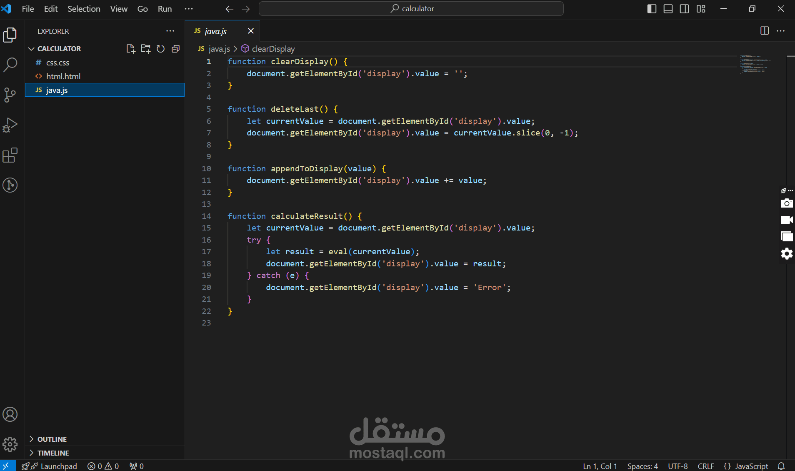The image size is (795, 471).
Task: Go back in navigation history
Action: 229,9
